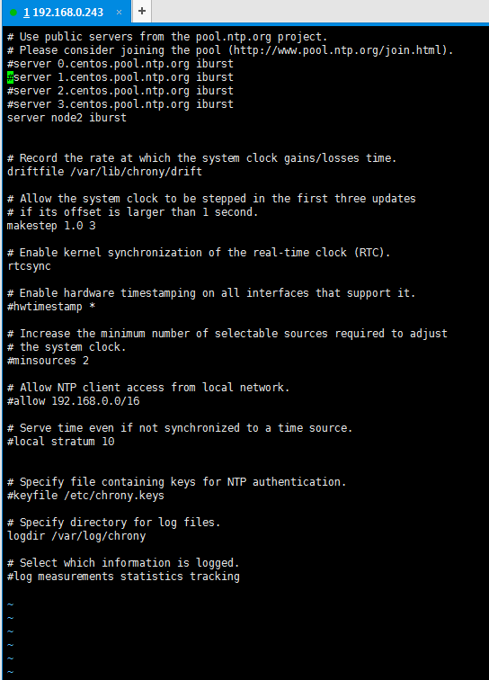Click the '#keyfile /etc/chrony.keys' line
Viewport: 489px width, 680px height.
click(85, 496)
